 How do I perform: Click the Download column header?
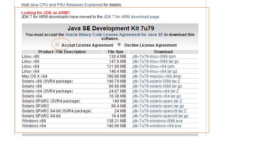[163, 52]
